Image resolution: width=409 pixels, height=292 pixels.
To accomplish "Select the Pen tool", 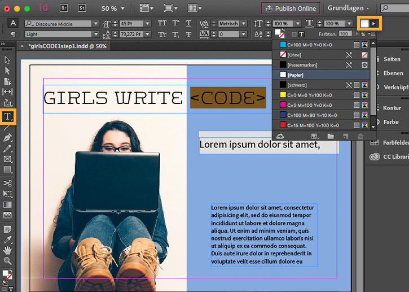I will (x=8, y=138).
